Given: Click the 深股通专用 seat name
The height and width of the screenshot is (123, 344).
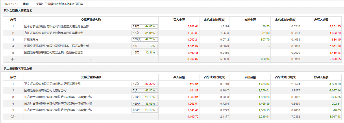Looking at the screenshot, I should click(x=31, y=39).
